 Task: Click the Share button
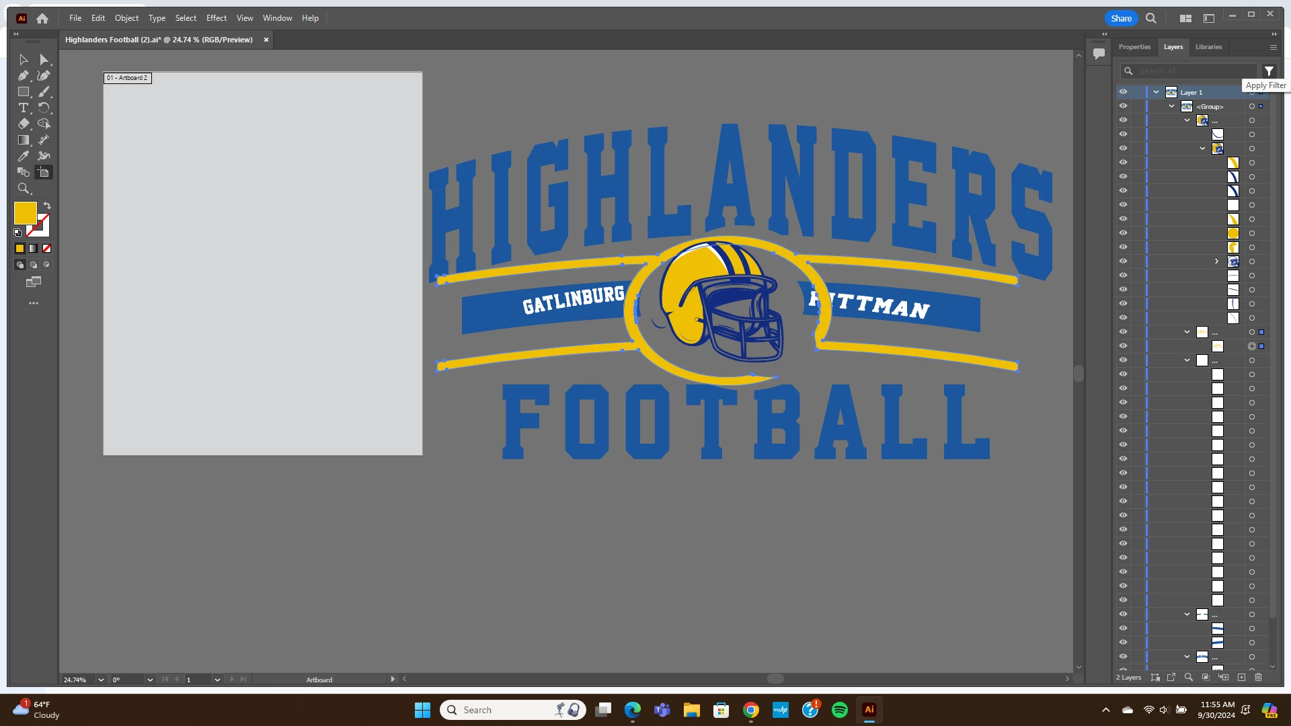point(1121,18)
